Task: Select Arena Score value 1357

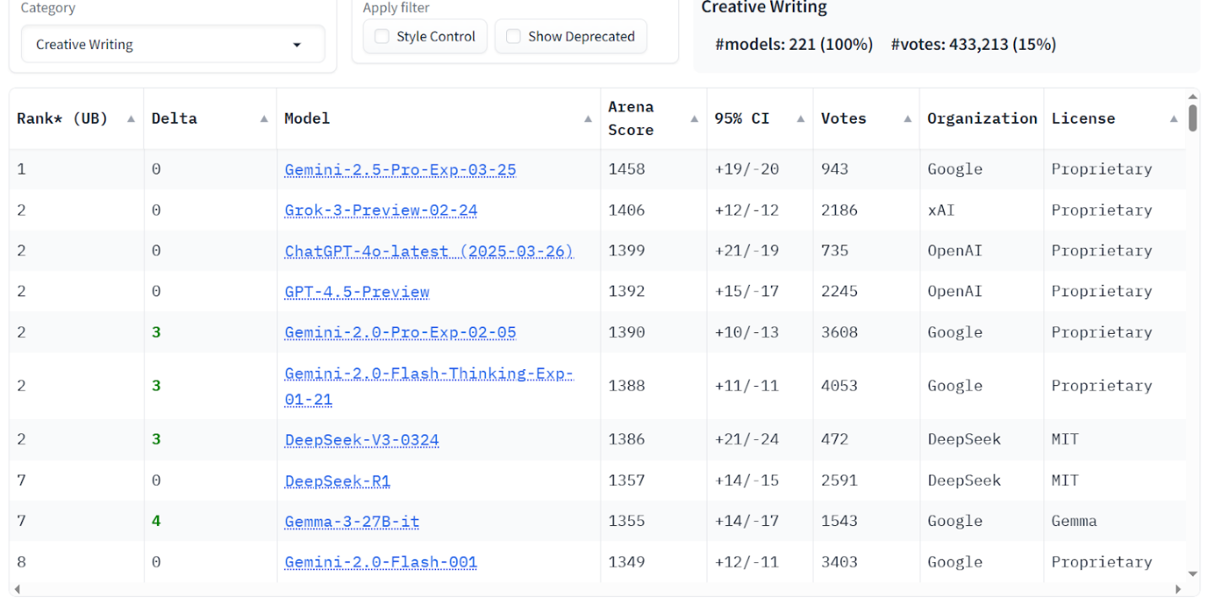Action: 627,480
